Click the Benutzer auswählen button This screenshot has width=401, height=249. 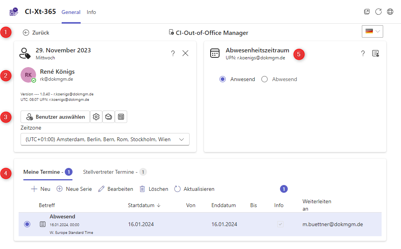coord(55,117)
